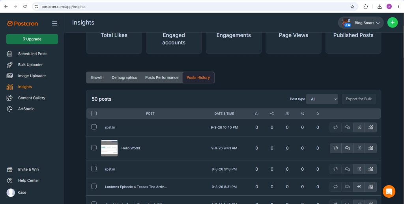Screen dimensions: 404x204
Task: Switch to the Demographics tab
Action: 124,77
